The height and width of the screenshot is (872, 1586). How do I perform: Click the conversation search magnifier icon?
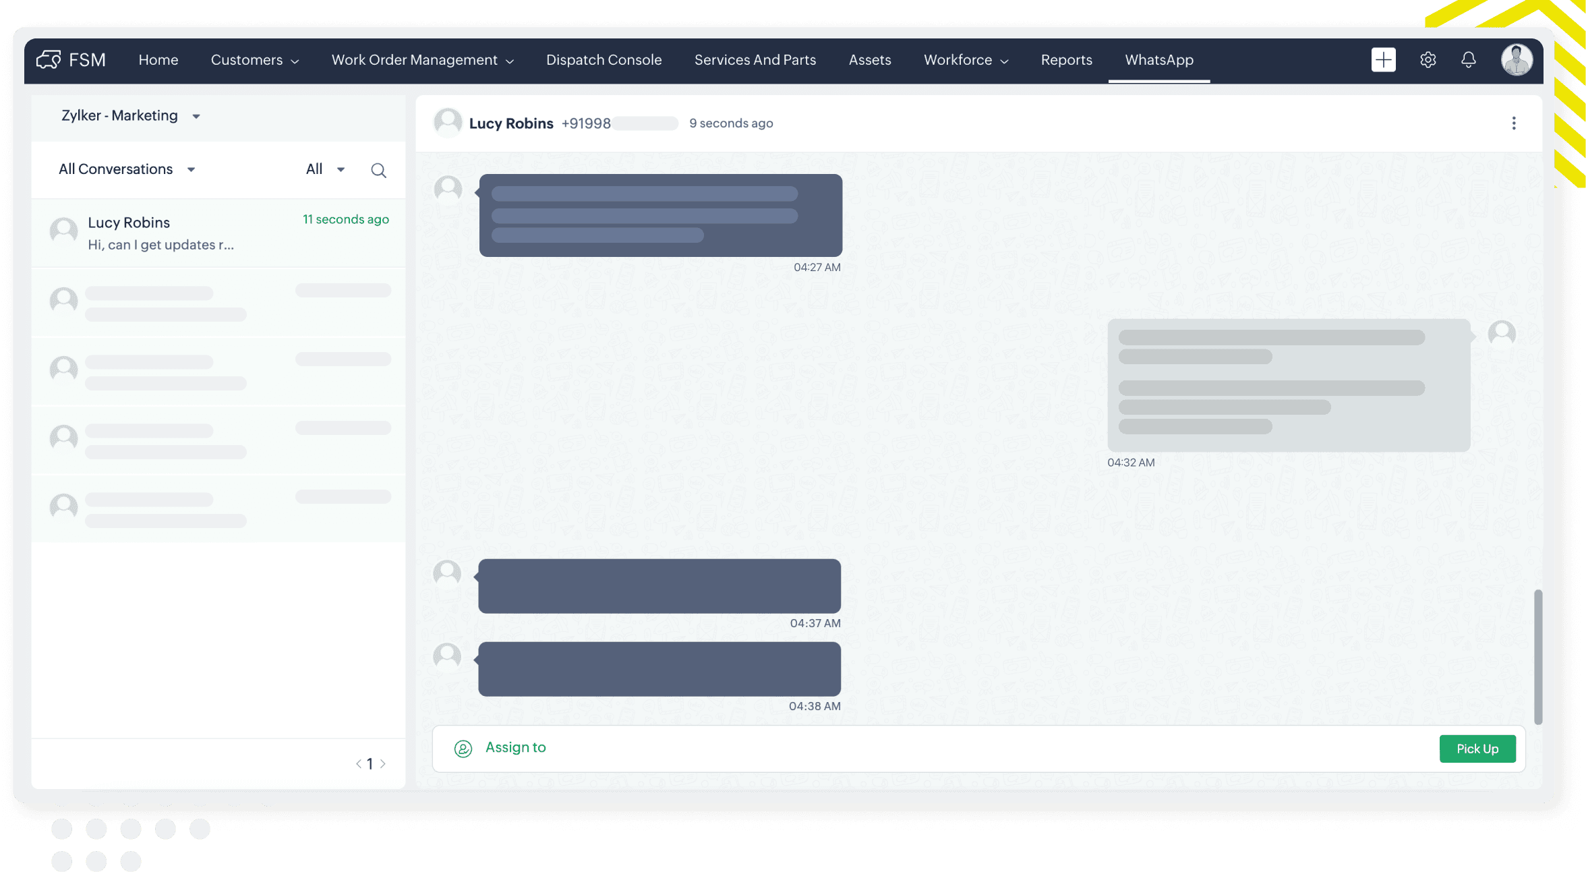click(x=378, y=170)
